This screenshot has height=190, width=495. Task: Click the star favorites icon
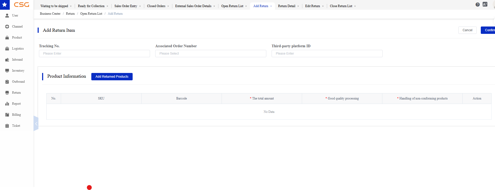click(4, 4)
